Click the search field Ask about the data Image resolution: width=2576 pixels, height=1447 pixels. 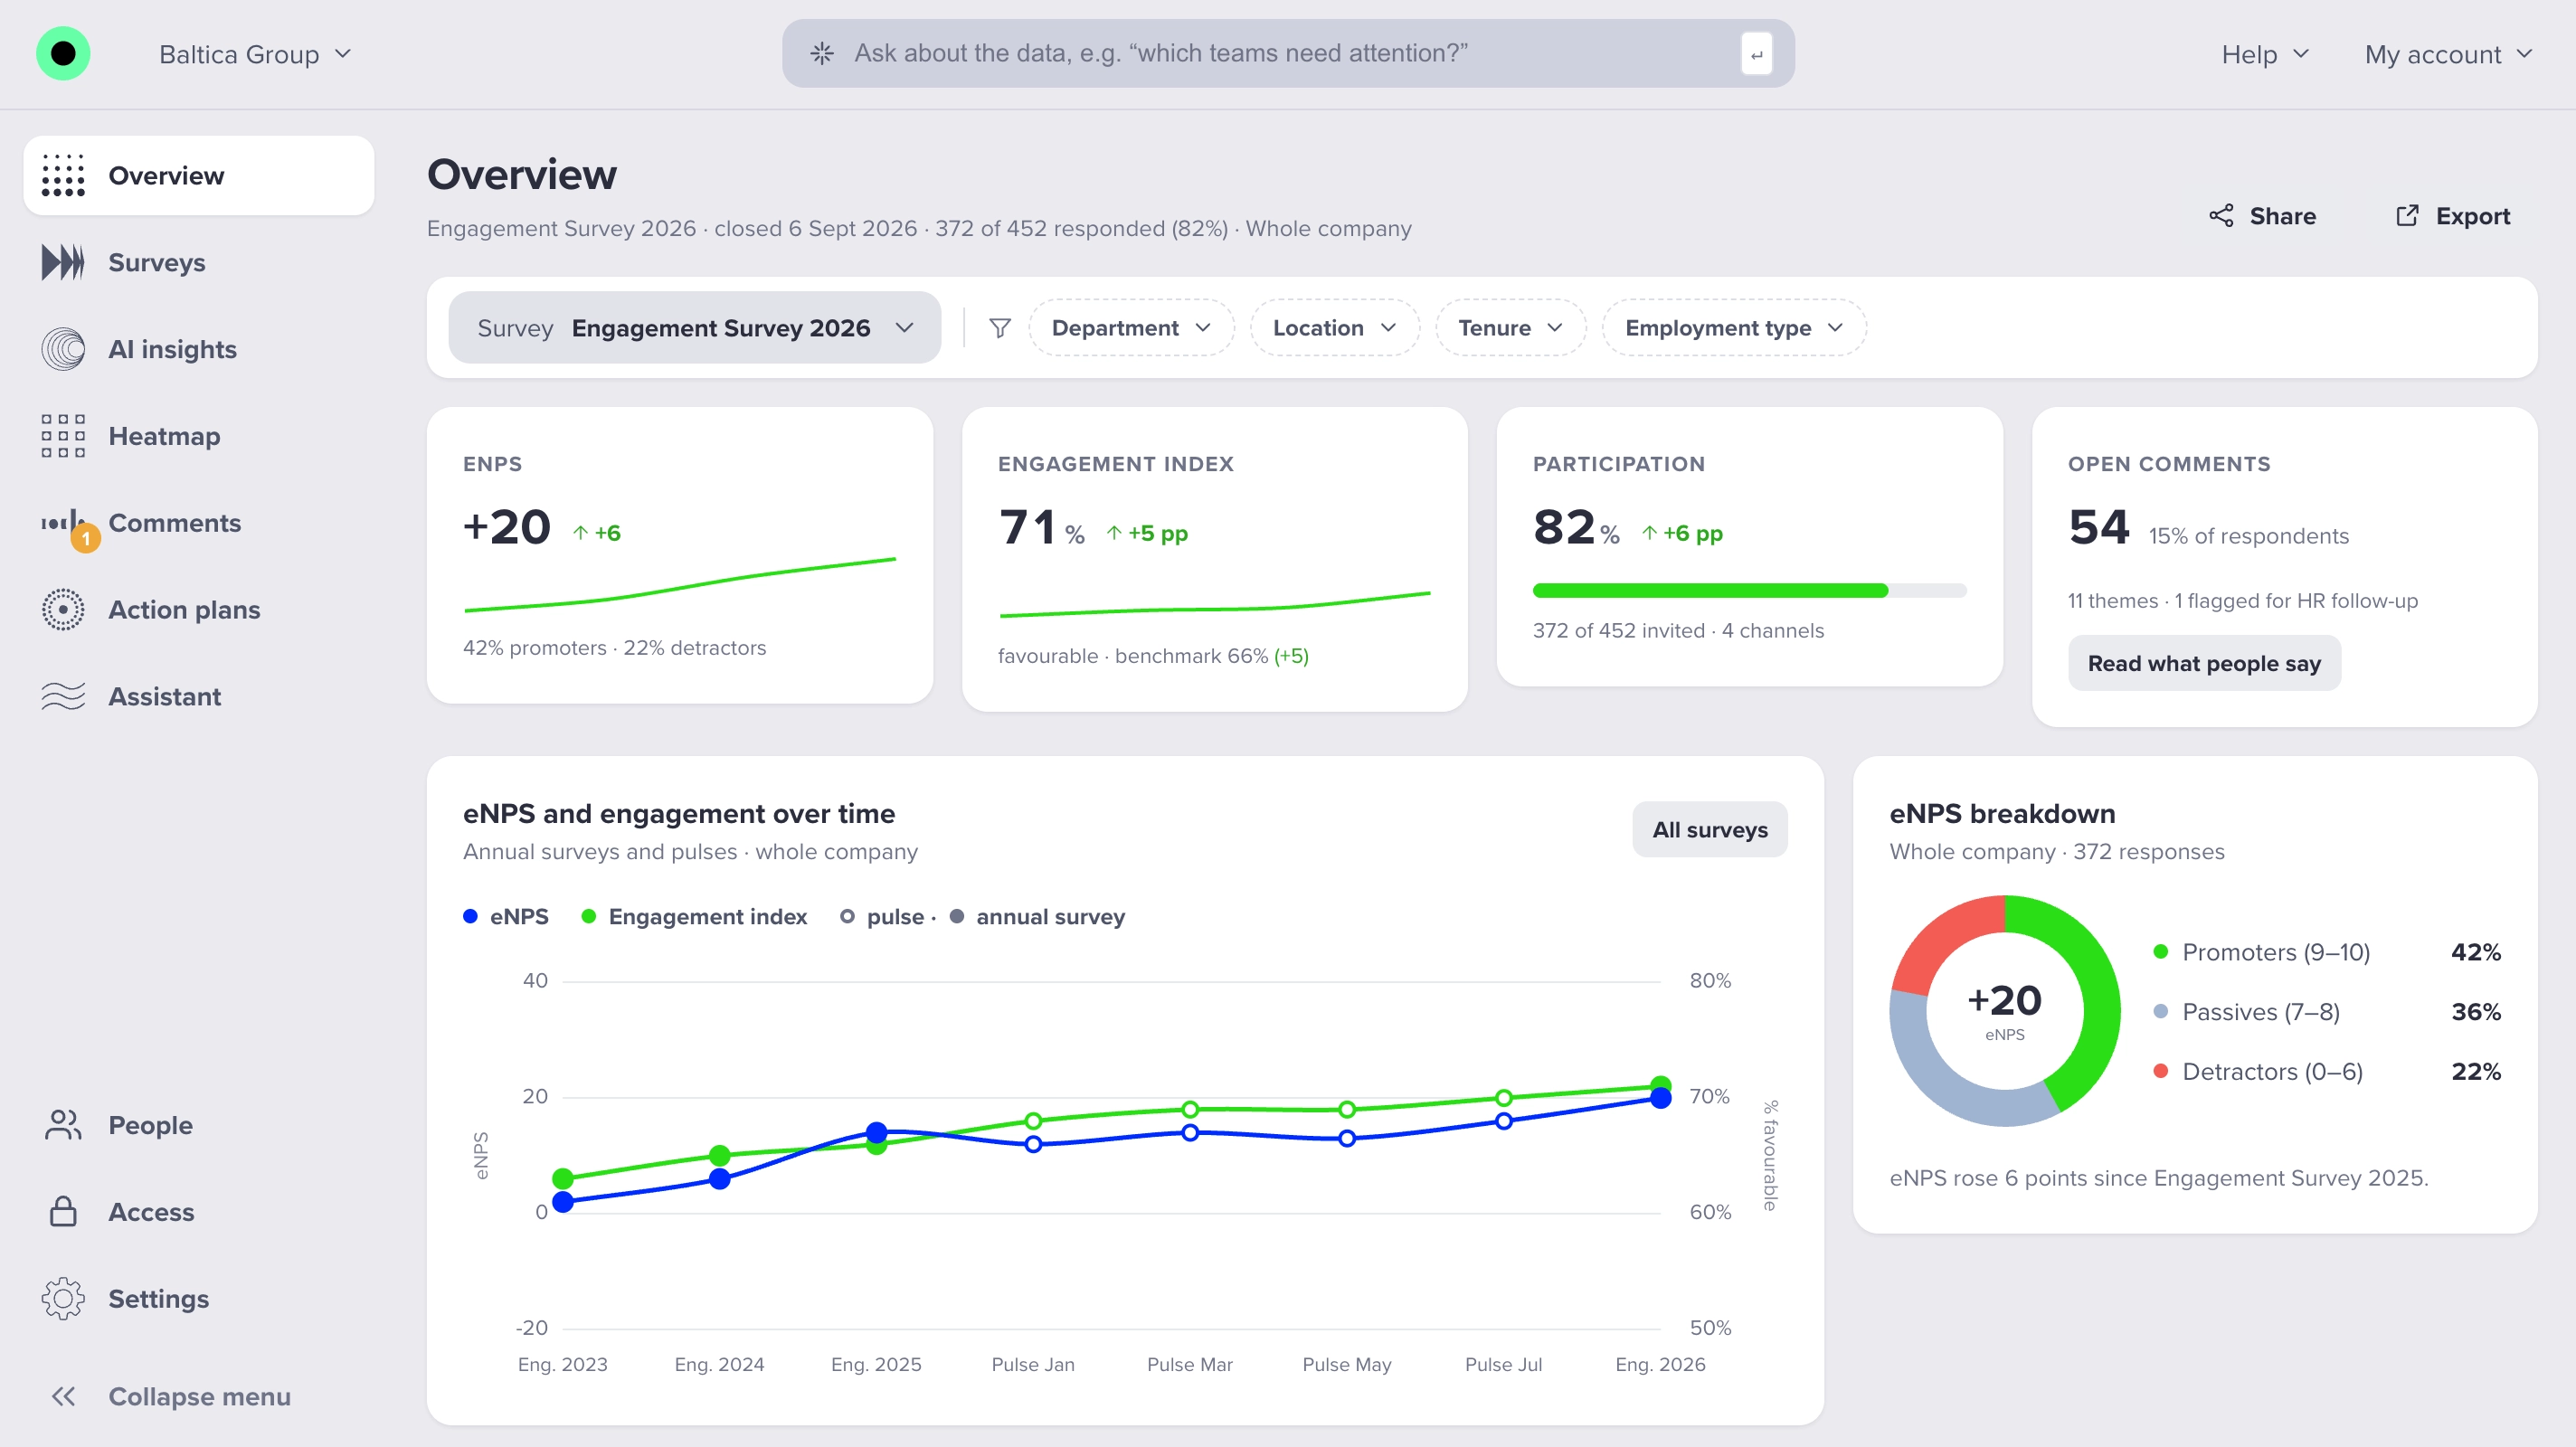pos(1288,53)
